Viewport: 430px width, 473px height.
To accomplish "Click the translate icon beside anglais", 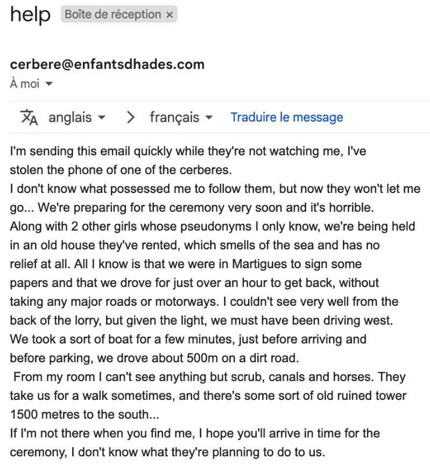I will tap(29, 117).
